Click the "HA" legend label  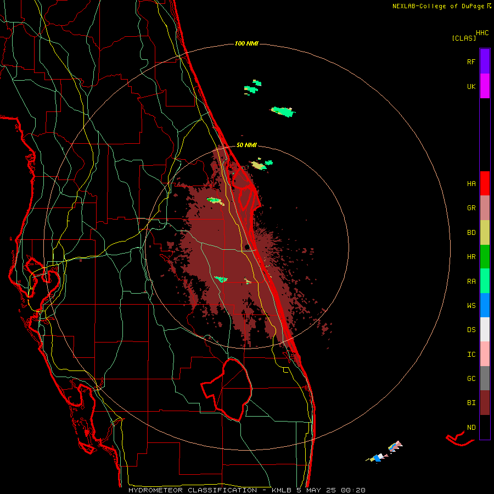pyautogui.click(x=471, y=184)
